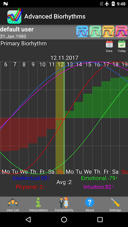Select day 14 column header
The height and width of the screenshot is (227, 128).
click(x=79, y=65)
